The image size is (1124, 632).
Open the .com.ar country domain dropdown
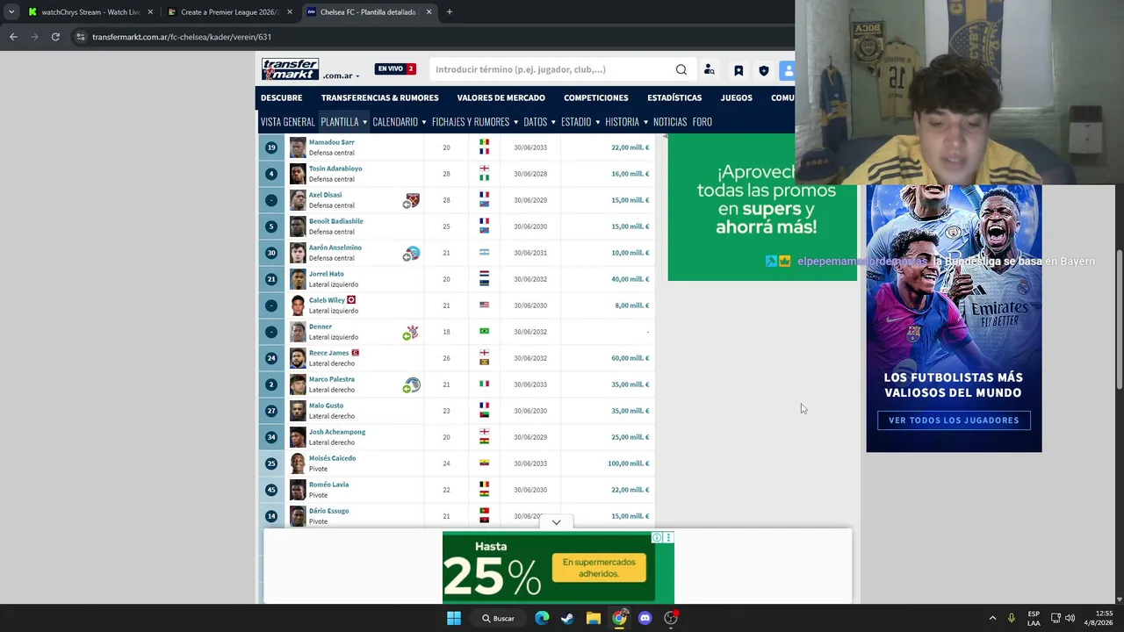(341, 75)
